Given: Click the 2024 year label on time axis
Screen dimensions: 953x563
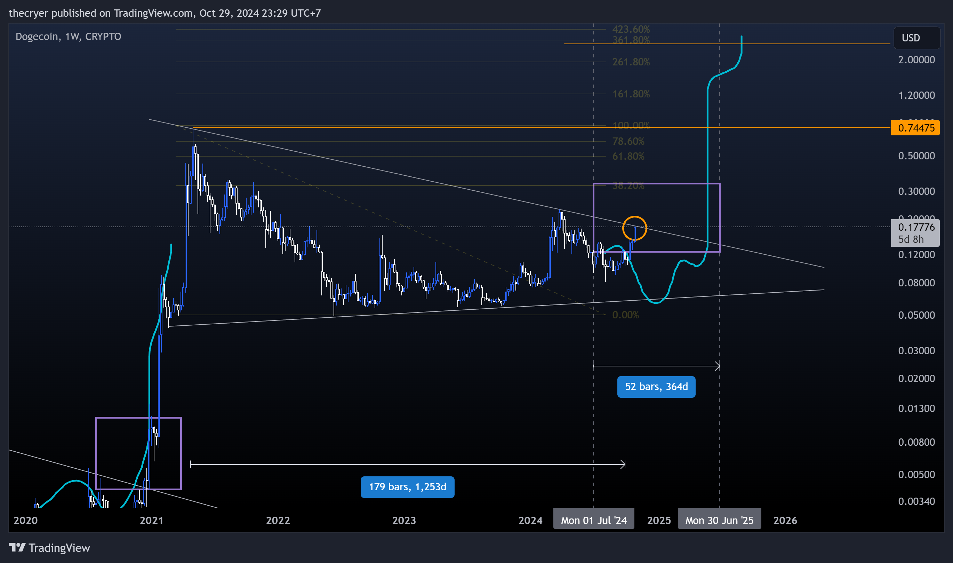Looking at the screenshot, I should (x=530, y=520).
